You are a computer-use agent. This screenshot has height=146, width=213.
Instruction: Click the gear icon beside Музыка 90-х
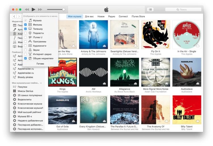[14, 116]
